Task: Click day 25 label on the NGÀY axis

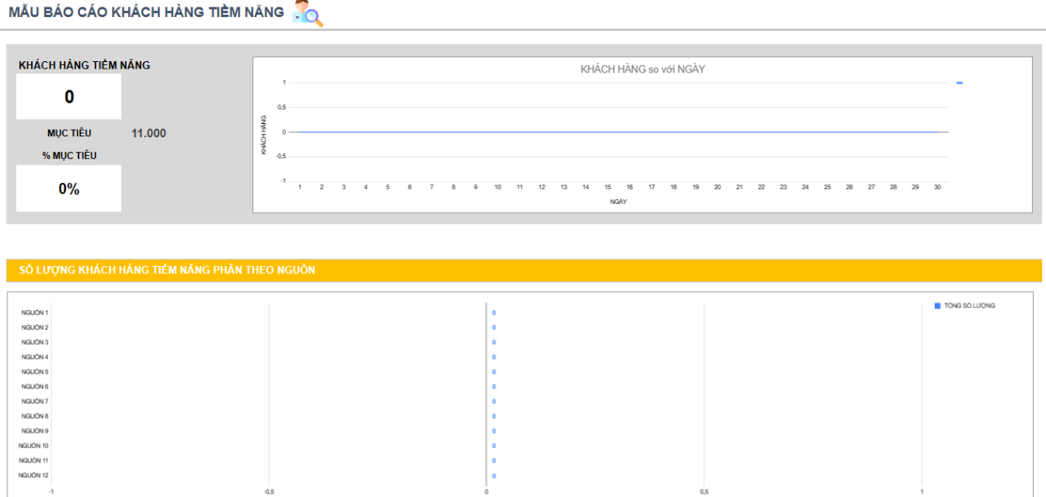Action: [827, 187]
